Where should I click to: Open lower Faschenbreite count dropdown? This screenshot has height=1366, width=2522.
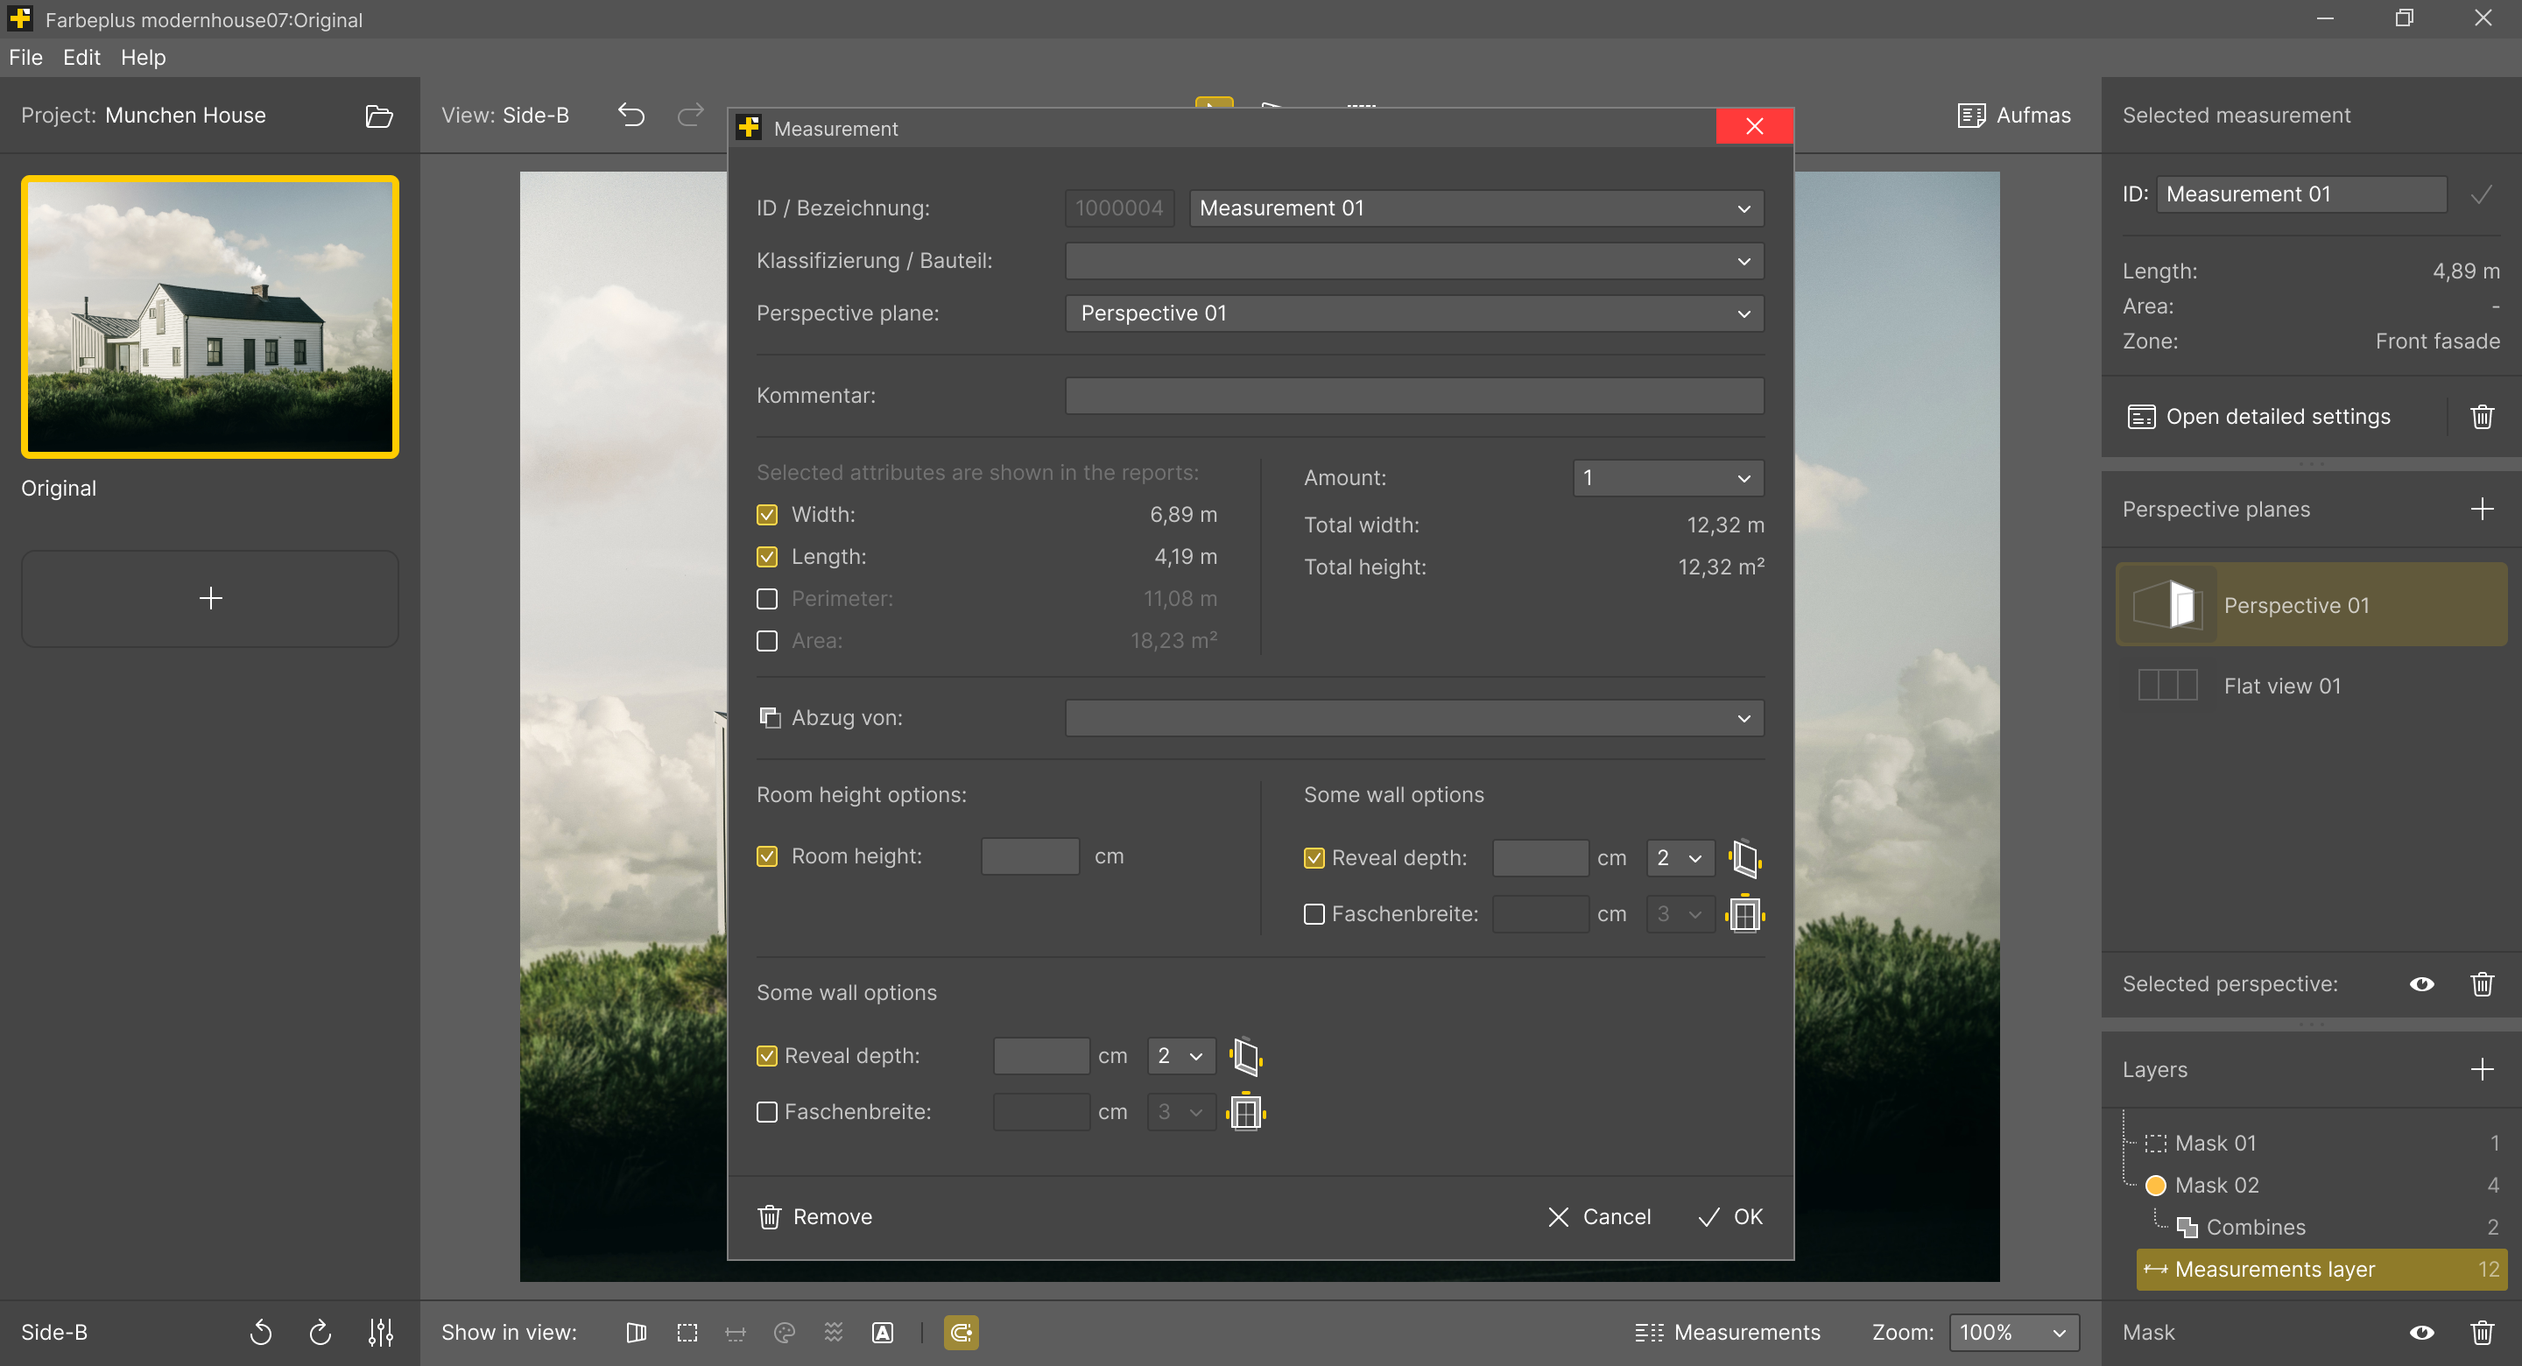pyautogui.click(x=1180, y=1112)
